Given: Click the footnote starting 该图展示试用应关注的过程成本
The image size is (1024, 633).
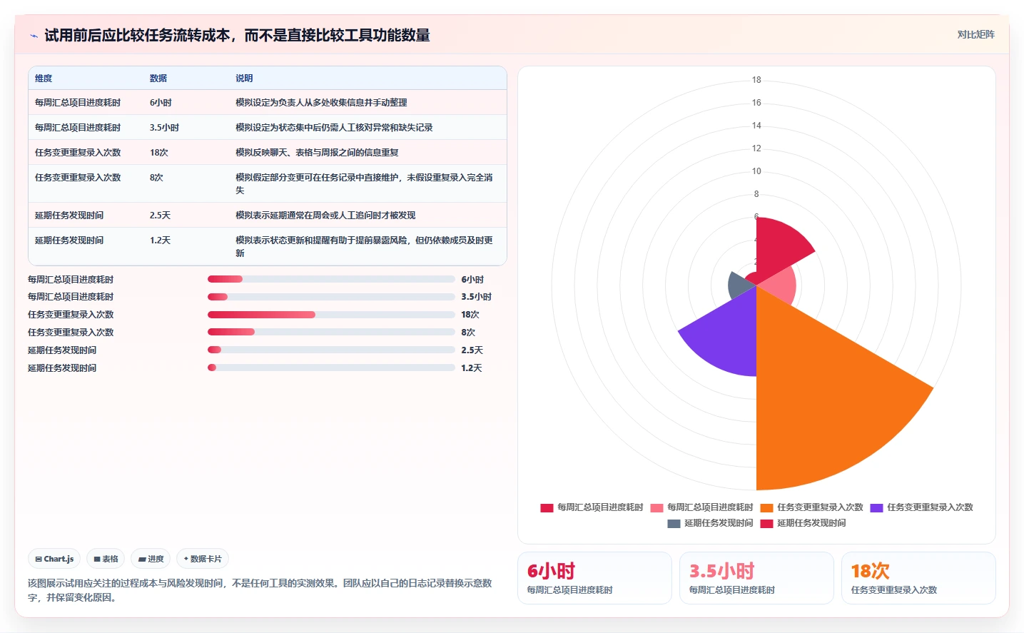Looking at the screenshot, I should 260,590.
